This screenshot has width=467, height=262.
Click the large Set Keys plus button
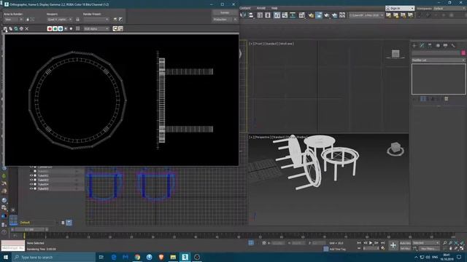[x=393, y=245]
